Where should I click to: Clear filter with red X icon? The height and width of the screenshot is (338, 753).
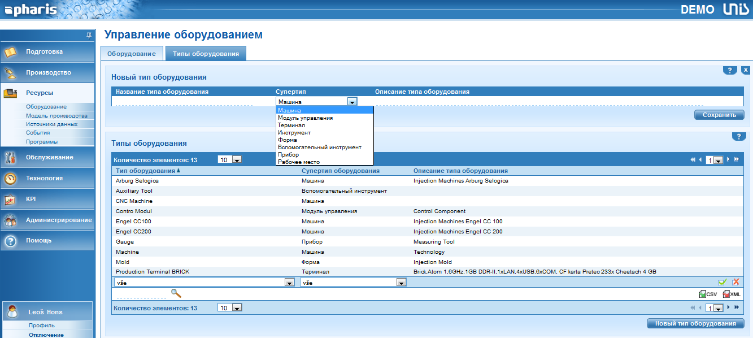pos(735,282)
